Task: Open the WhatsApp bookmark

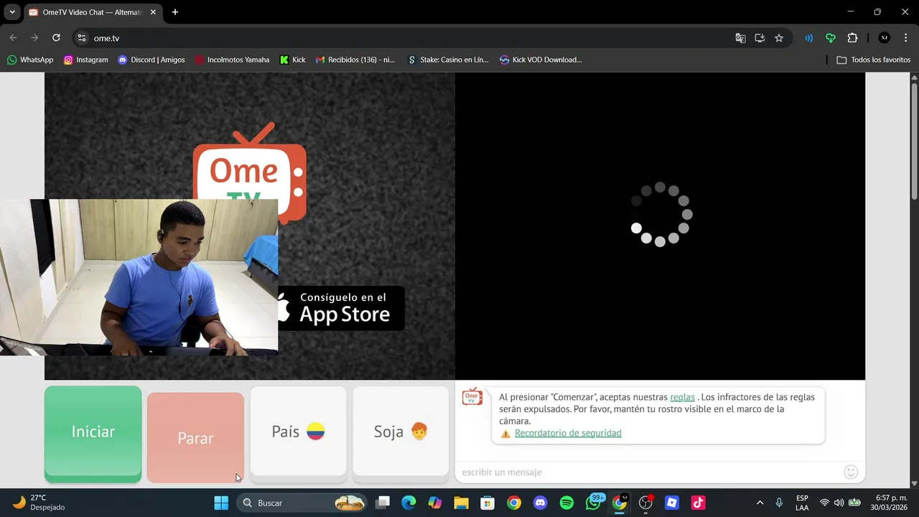Action: (x=30, y=60)
